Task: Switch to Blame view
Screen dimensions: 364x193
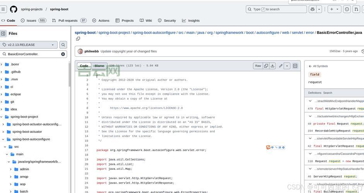Action: click(x=99, y=66)
